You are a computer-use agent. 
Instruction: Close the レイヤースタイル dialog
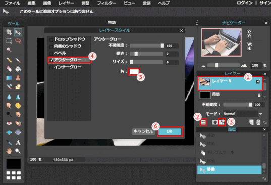(181, 31)
